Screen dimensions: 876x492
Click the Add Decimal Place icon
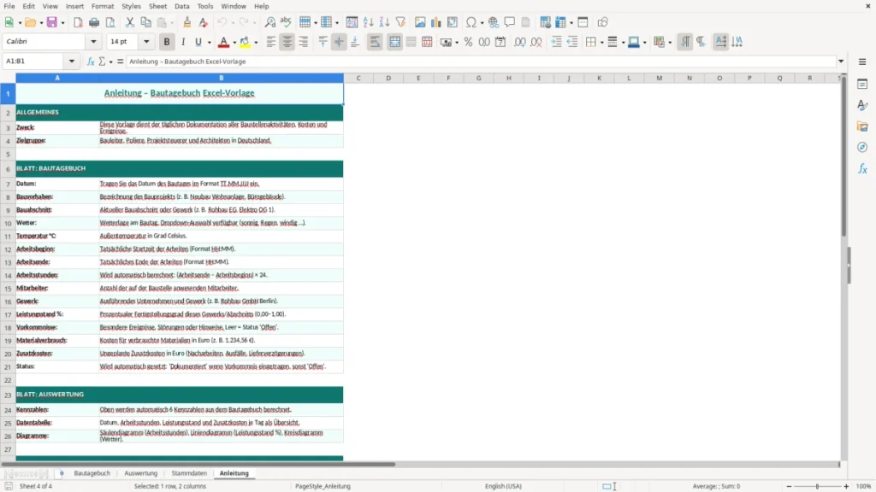click(x=519, y=42)
